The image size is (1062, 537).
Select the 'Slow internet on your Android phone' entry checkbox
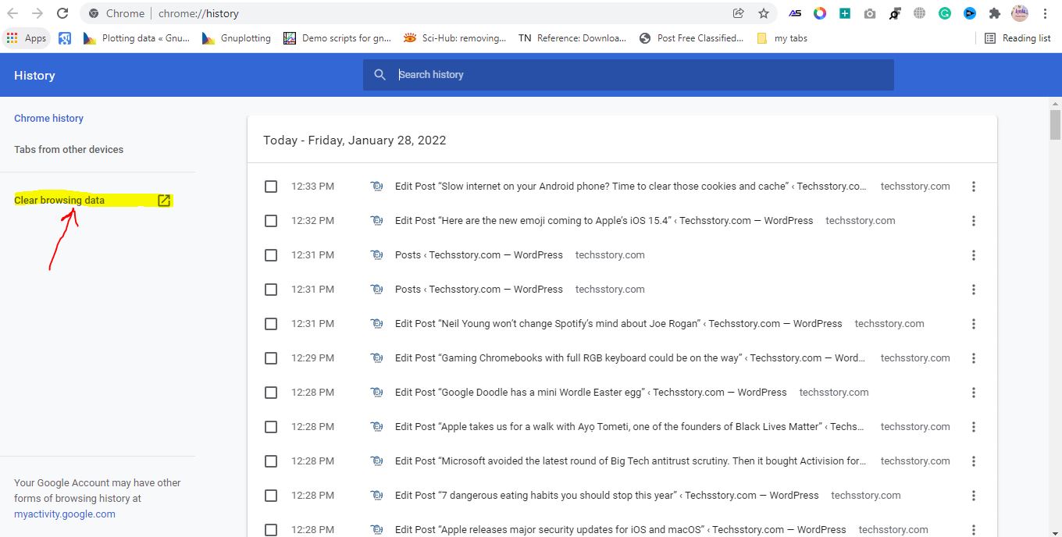coord(271,187)
